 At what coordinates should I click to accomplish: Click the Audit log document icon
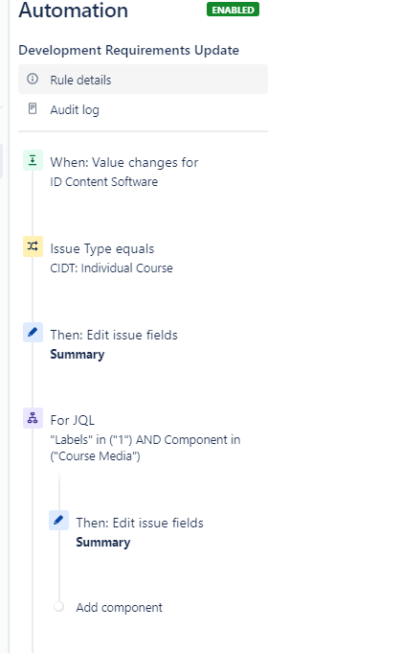click(33, 108)
